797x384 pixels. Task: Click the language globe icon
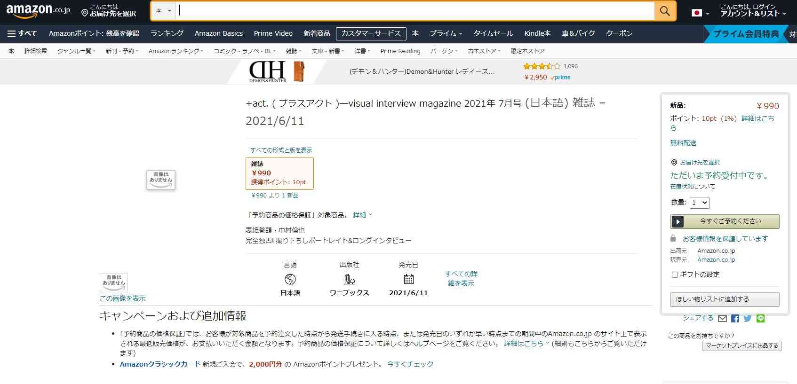290,279
